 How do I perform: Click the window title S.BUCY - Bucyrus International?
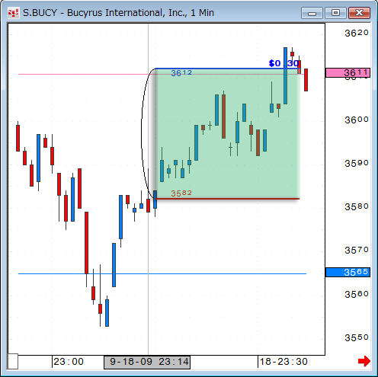tap(118, 13)
